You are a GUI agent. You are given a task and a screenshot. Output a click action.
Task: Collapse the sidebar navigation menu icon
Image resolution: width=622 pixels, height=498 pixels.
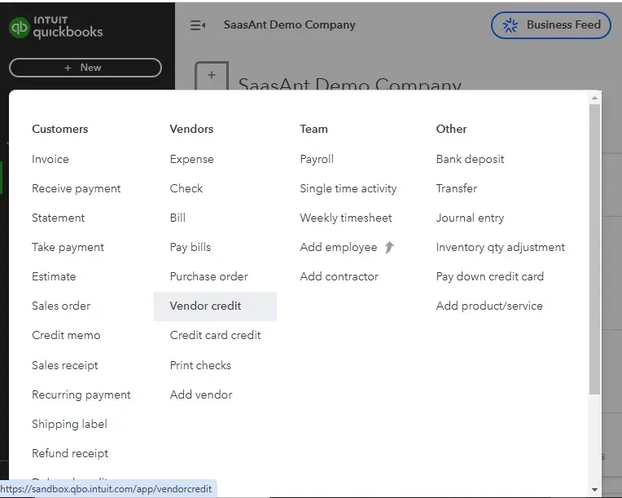point(198,25)
